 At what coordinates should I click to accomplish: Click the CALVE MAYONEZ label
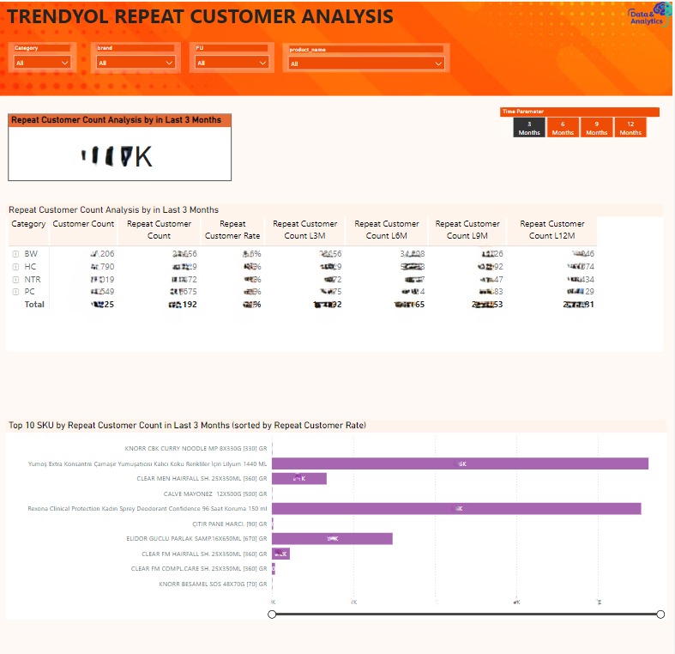[215, 494]
